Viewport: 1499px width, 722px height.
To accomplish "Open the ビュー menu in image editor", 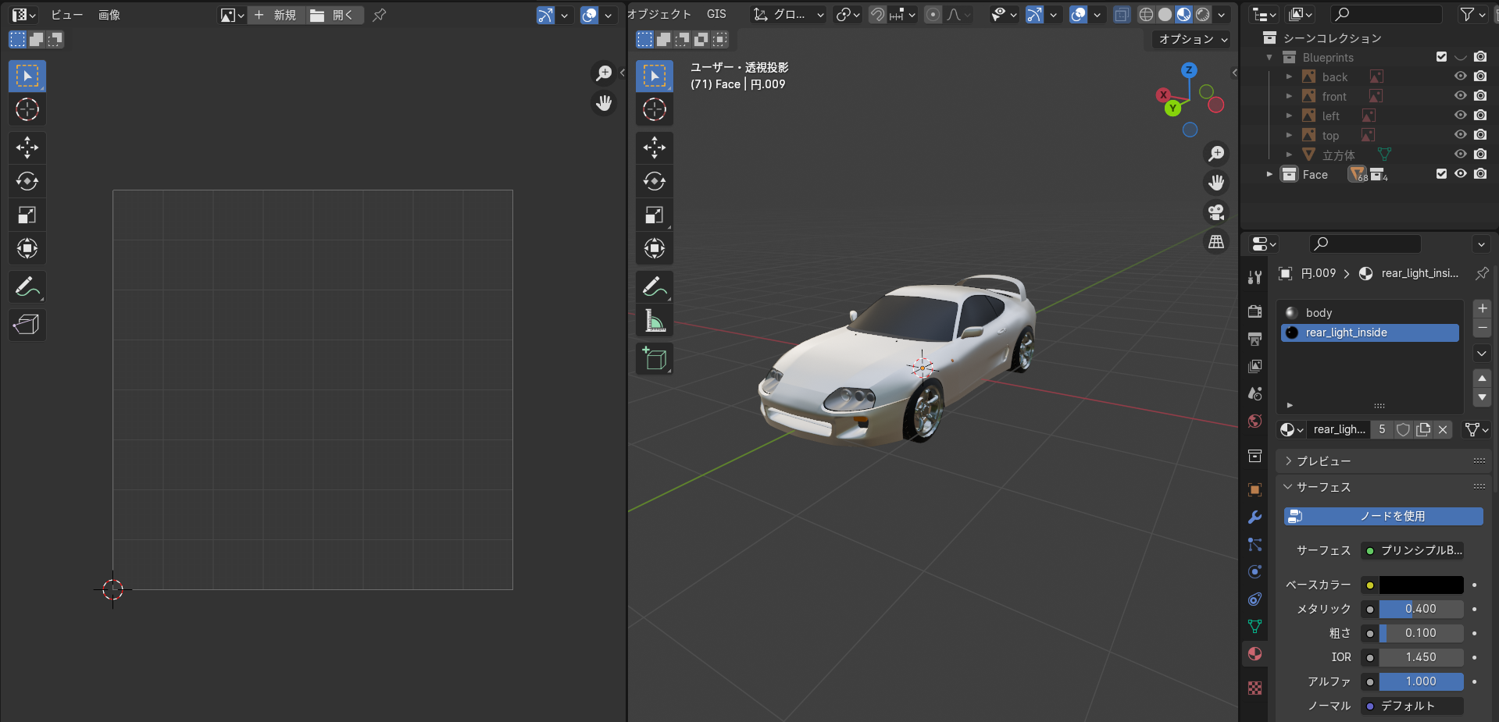I will 66,15.
